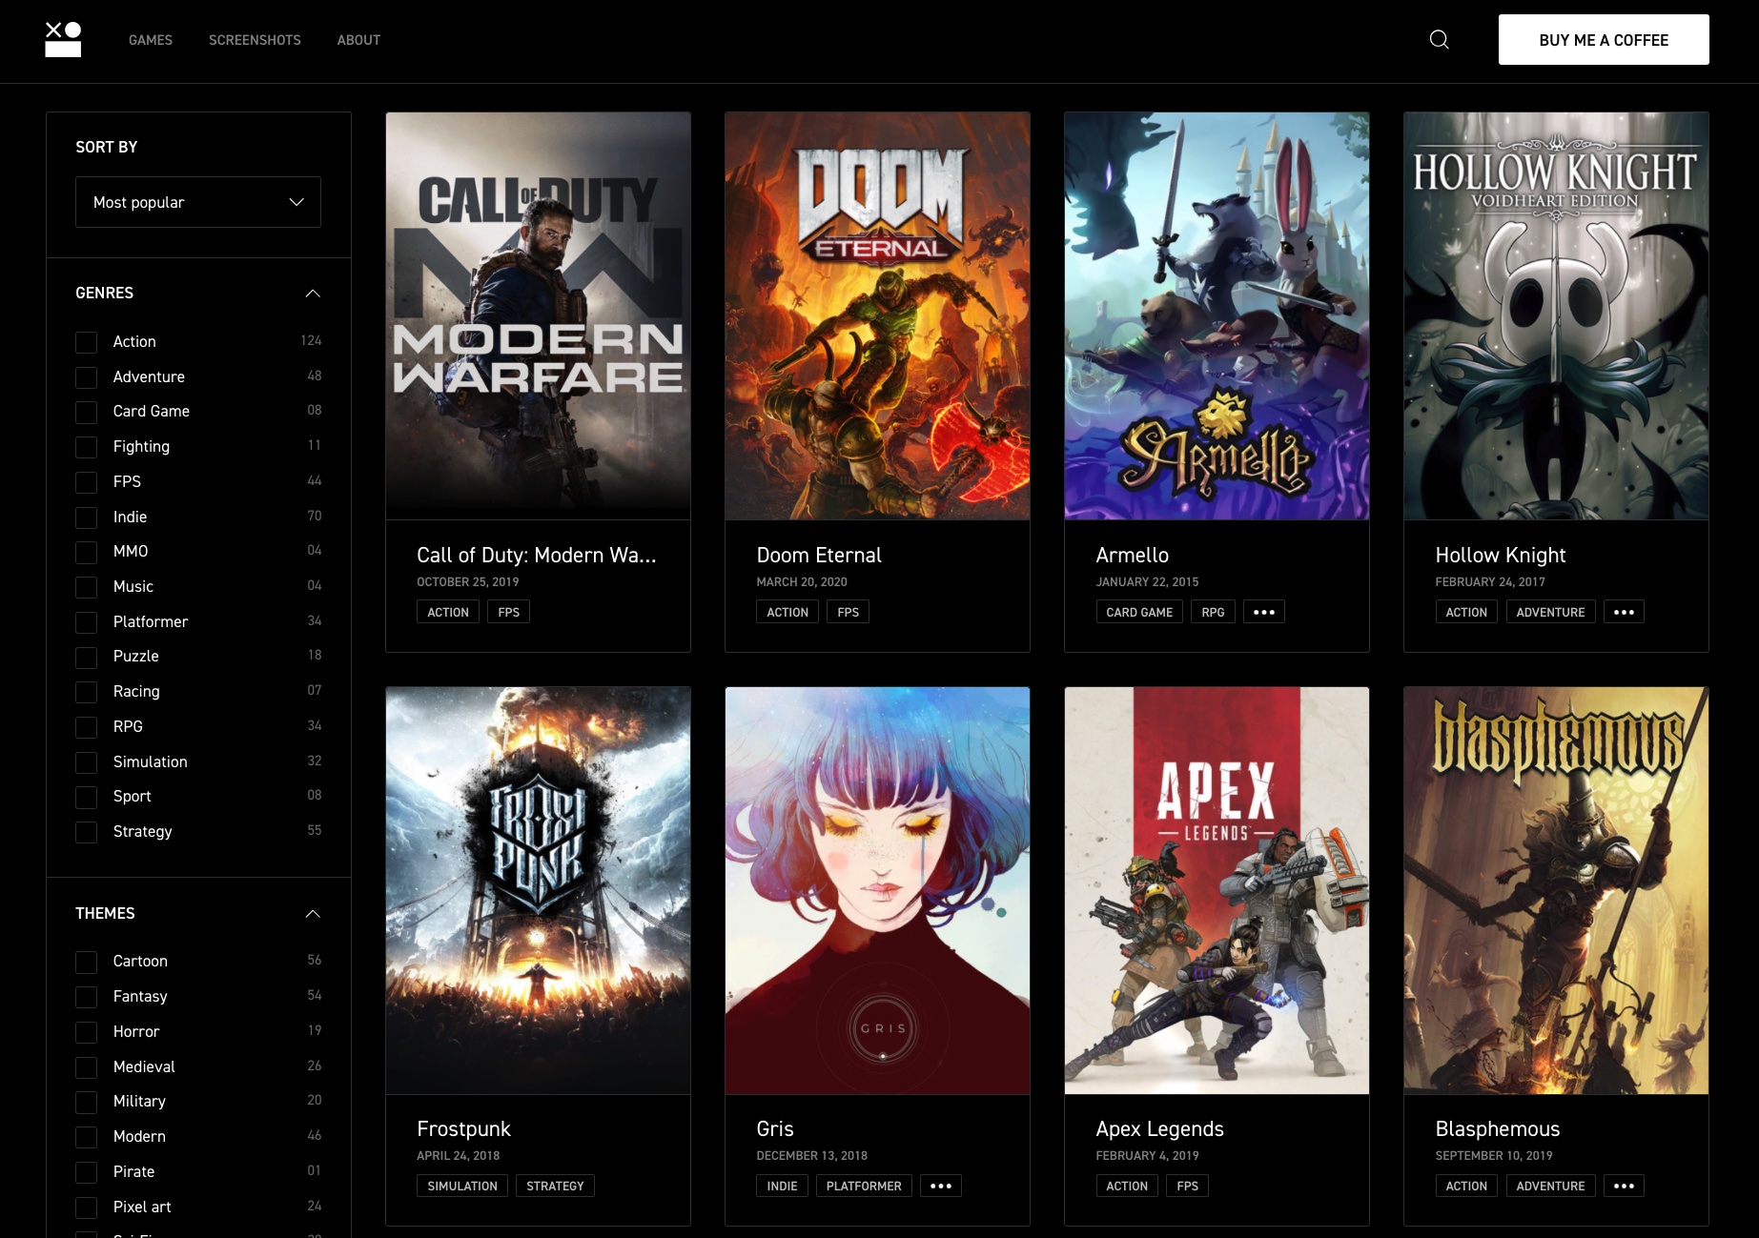Check the Platformer genre checkbox
This screenshot has height=1238, width=1759.
click(87, 622)
